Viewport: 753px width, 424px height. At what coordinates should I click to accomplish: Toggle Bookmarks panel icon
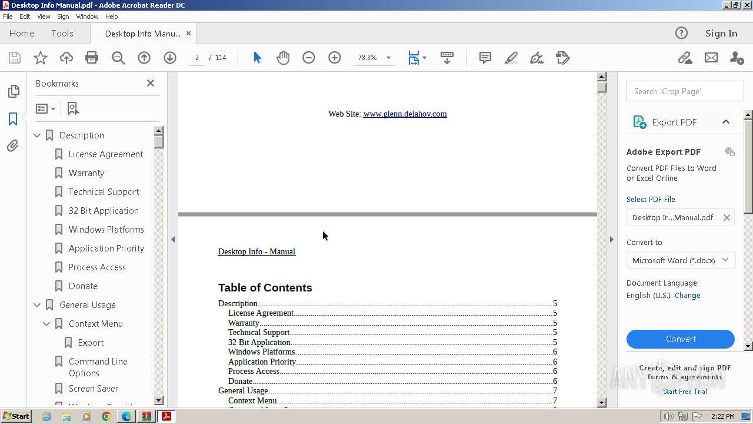(x=13, y=119)
